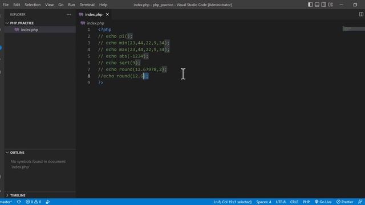The height and width of the screenshot is (205, 365).
Task: Click Ln 8, Col 19 cursor position
Action: tap(233, 202)
